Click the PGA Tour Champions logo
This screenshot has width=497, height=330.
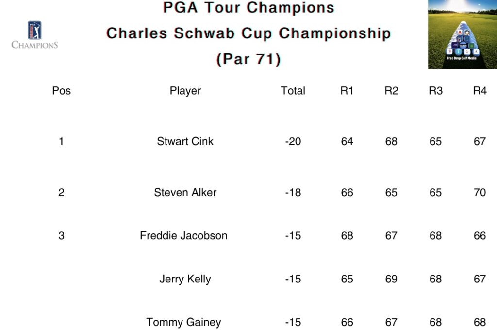tap(34, 35)
